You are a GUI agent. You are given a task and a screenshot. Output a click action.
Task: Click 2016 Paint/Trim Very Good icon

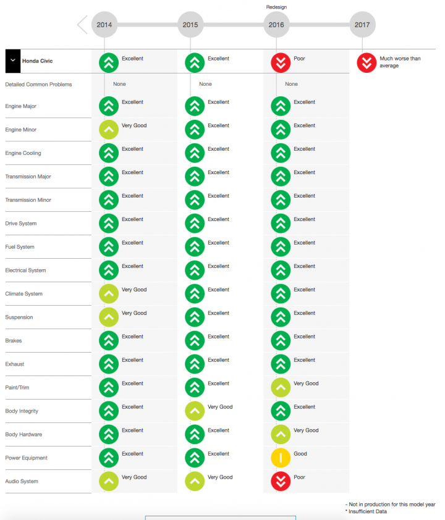(281, 387)
